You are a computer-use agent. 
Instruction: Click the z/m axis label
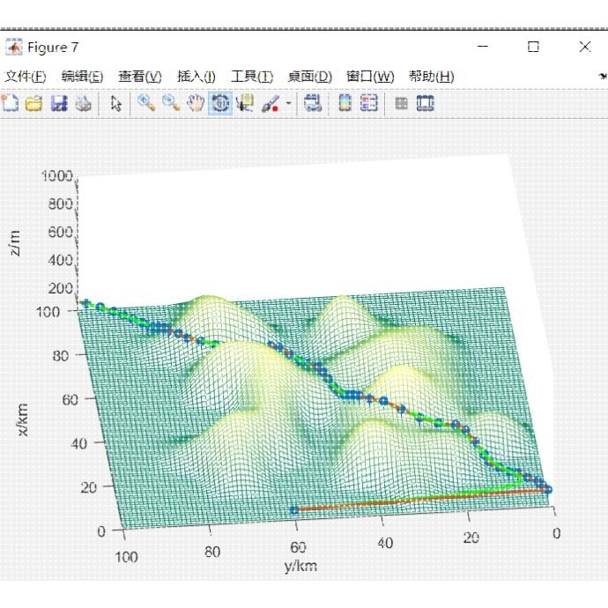(x=14, y=242)
